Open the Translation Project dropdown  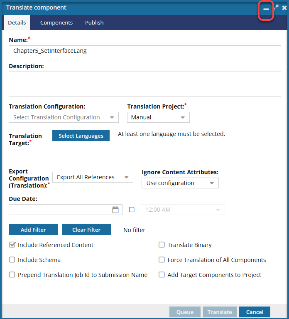pyautogui.click(x=158, y=117)
